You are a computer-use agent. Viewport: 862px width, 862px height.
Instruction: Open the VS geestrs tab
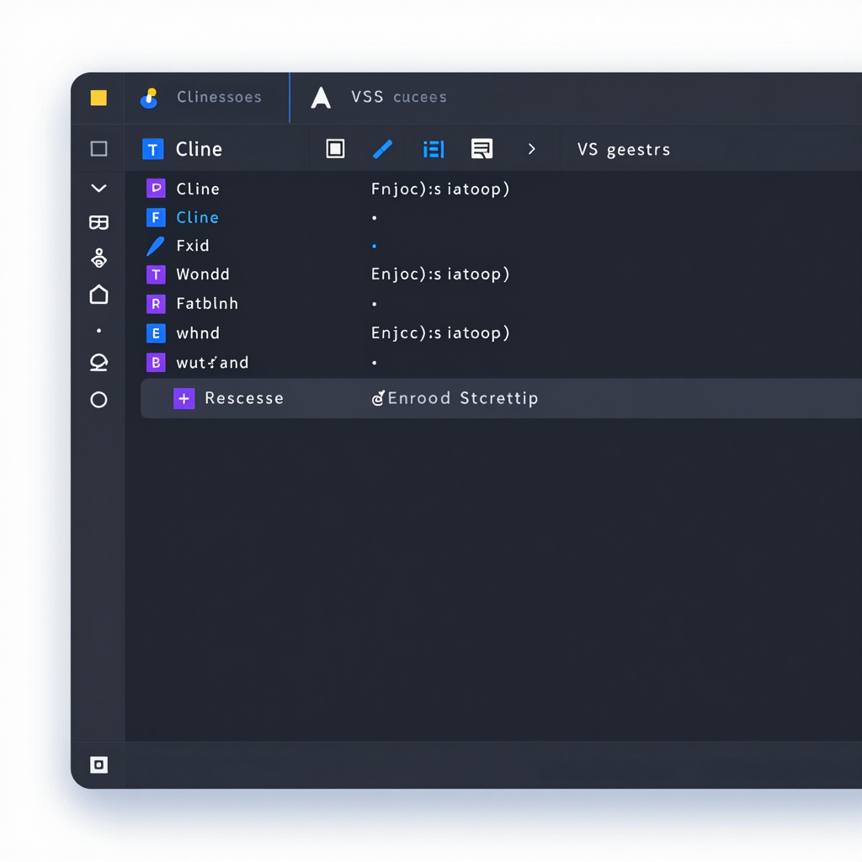[624, 150]
